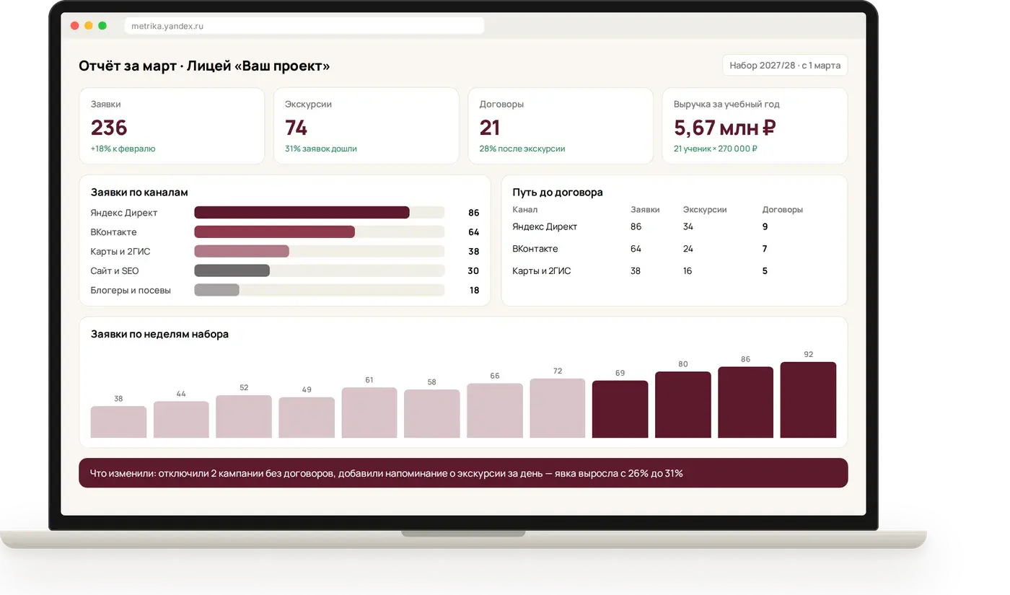This screenshot has width=1010, height=595.
Task: Click the 'Сайт и SEO' channel label
Action: pos(114,271)
